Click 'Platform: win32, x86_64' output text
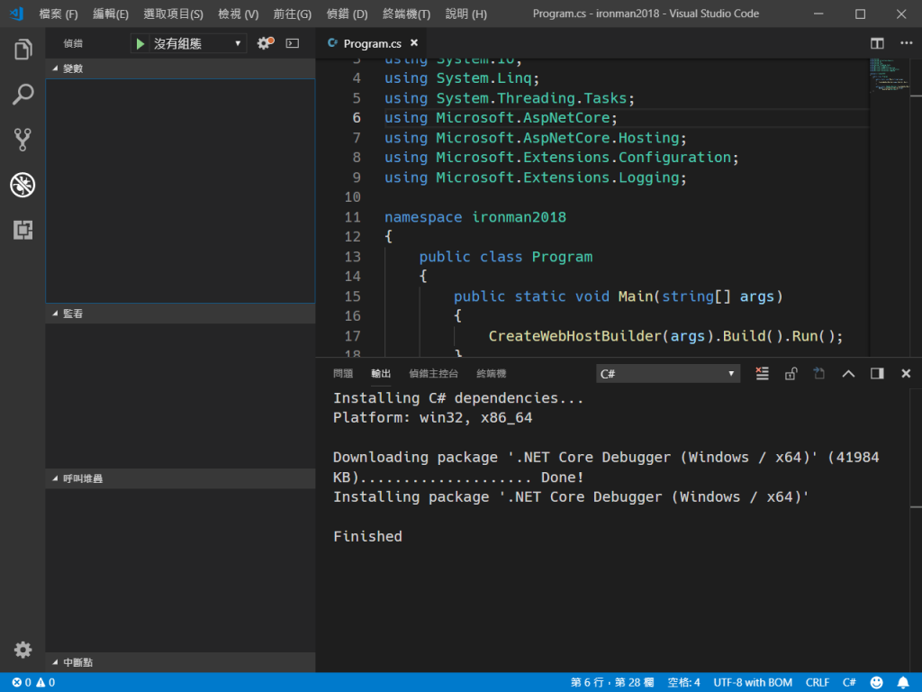 click(x=432, y=418)
